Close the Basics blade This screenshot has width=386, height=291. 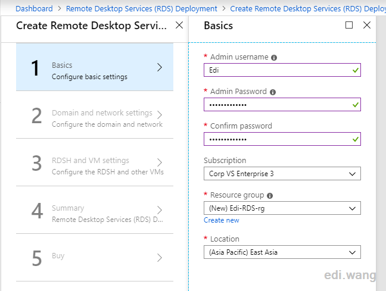(x=367, y=25)
